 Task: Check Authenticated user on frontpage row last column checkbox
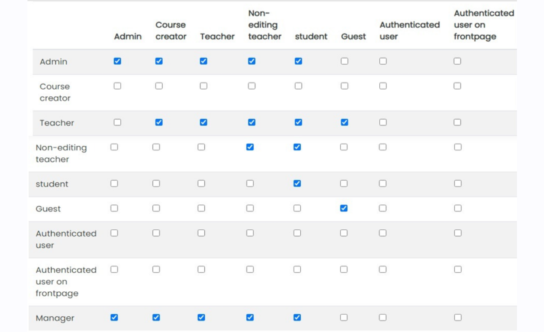pos(458,269)
